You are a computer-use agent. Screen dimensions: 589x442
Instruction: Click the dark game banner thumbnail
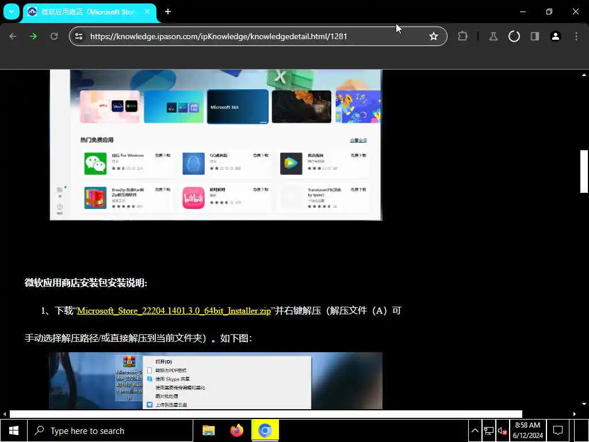click(x=301, y=106)
